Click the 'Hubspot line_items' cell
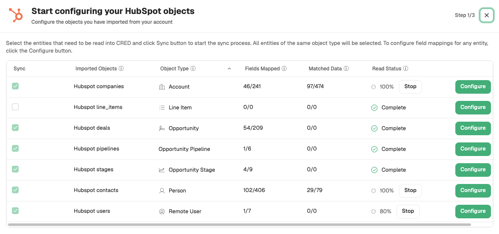This screenshot has height=234, width=499. 98,107
